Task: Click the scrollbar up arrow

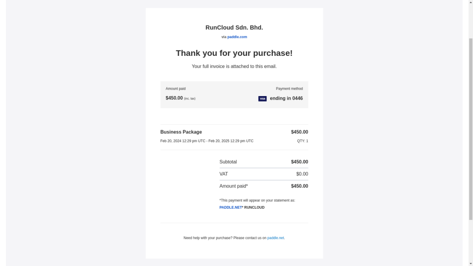Action: click(x=471, y=2)
